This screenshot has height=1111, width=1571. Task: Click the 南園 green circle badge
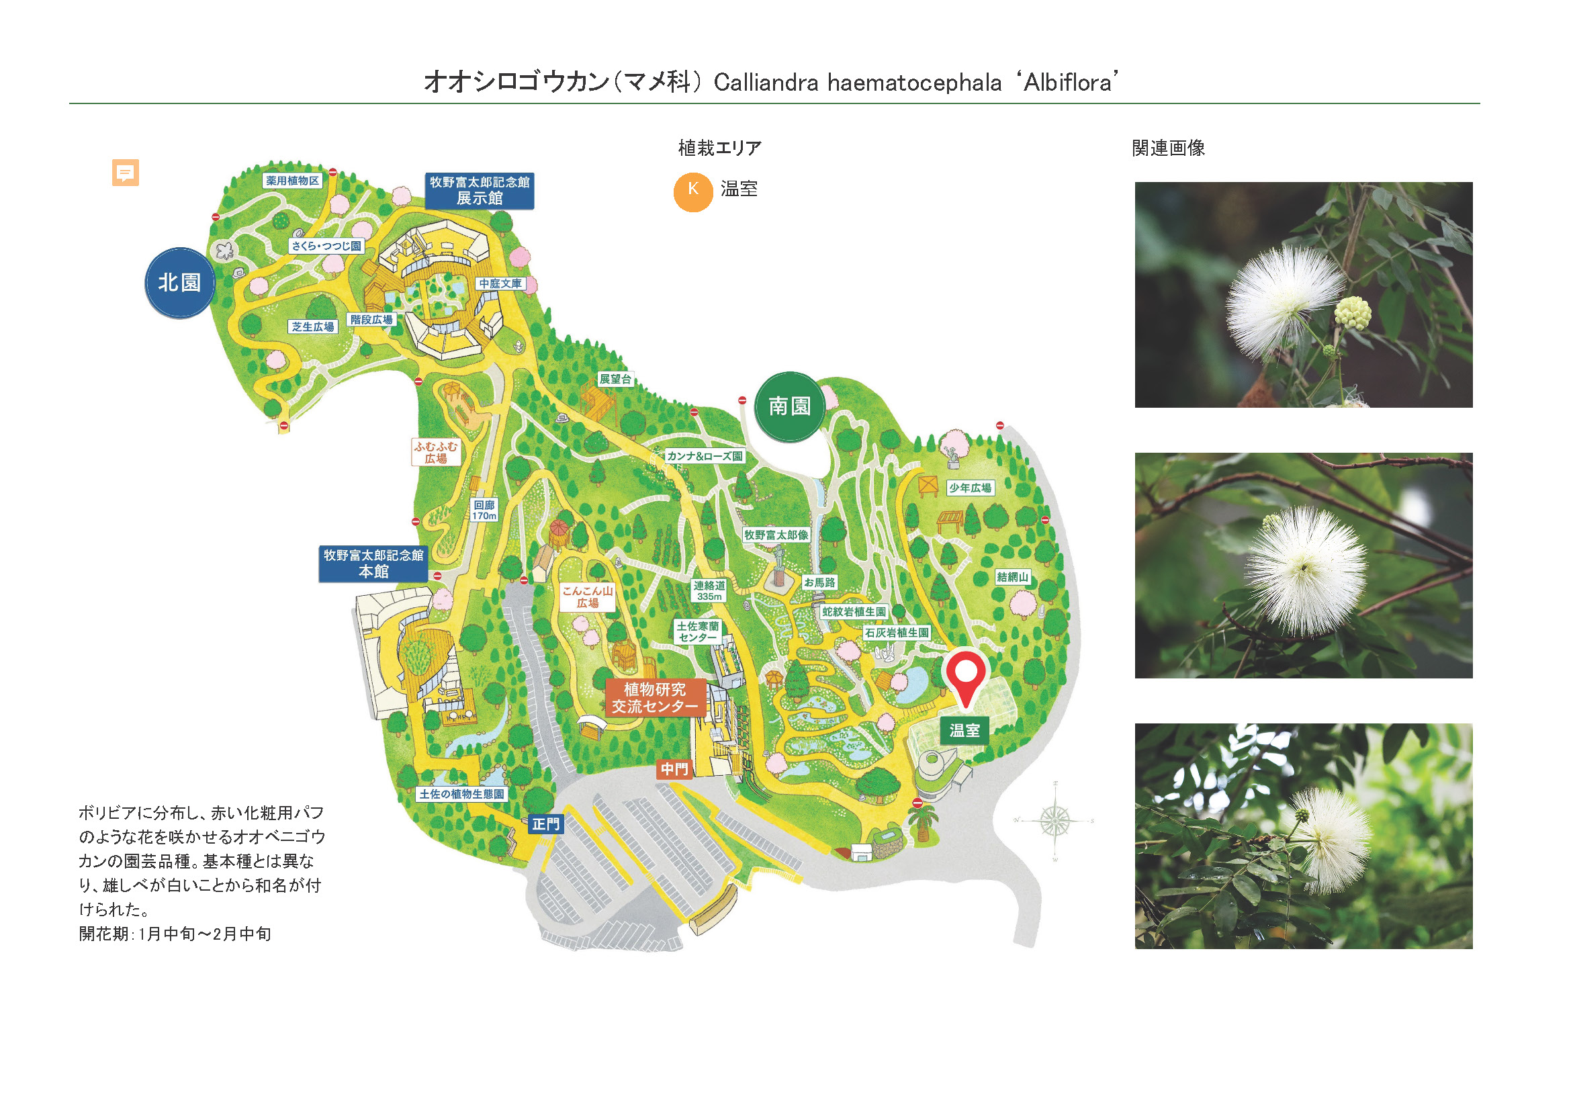click(x=789, y=406)
